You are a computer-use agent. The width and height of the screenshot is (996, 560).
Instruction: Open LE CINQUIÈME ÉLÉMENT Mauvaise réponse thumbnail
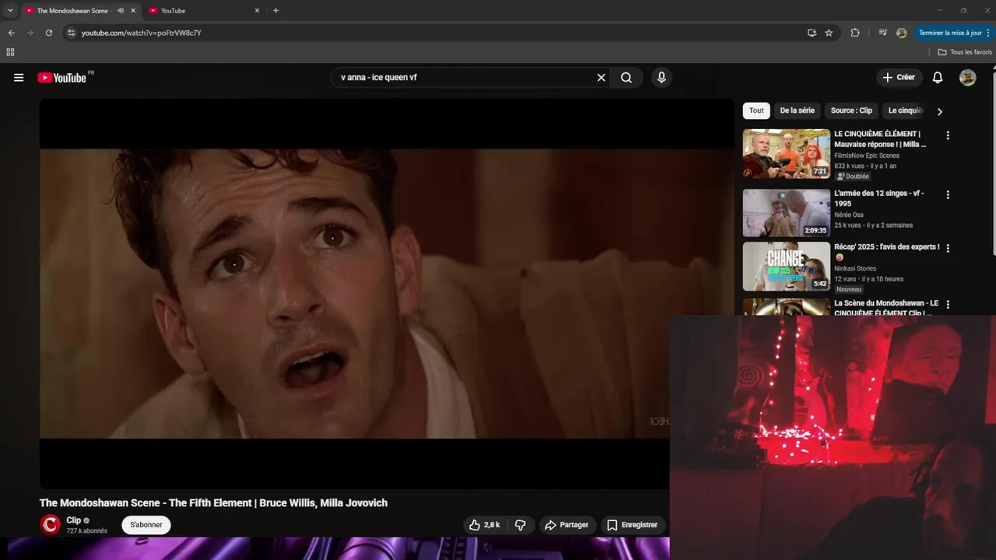(x=786, y=153)
